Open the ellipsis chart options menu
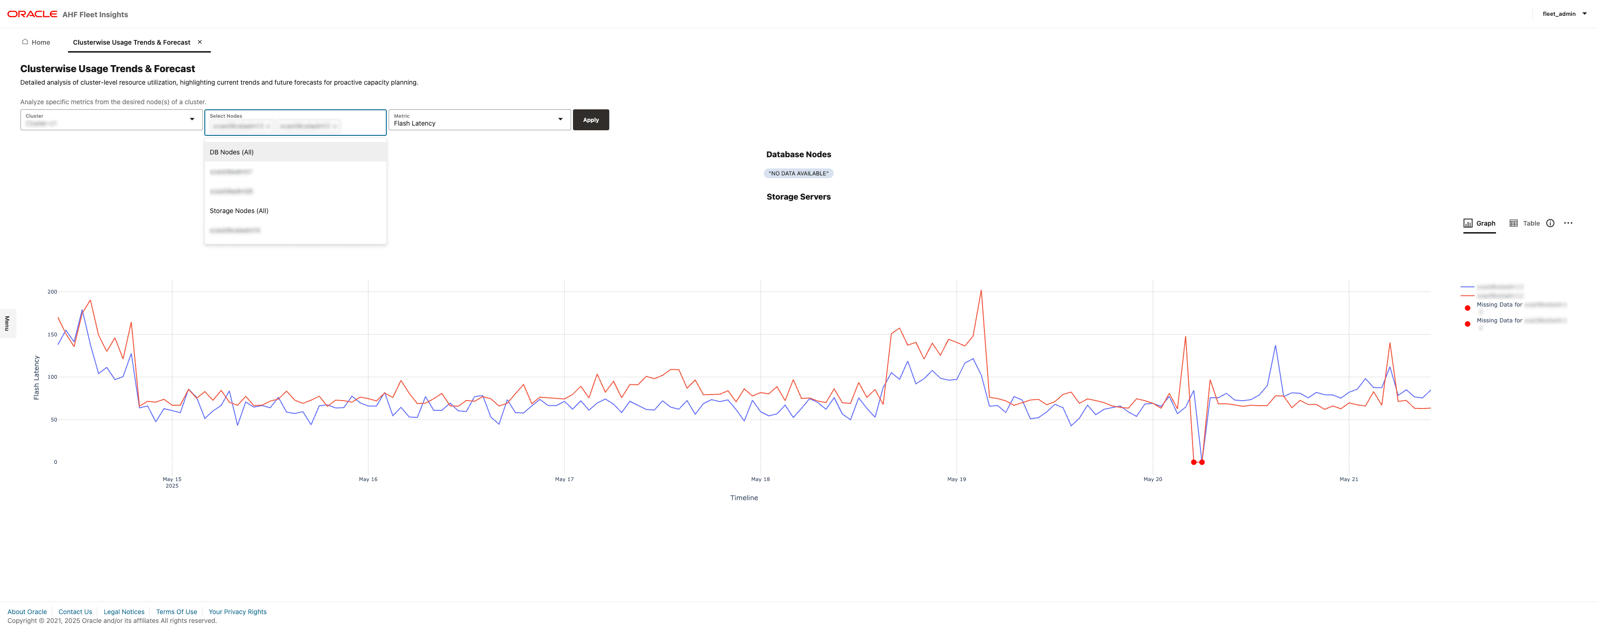 click(x=1569, y=223)
